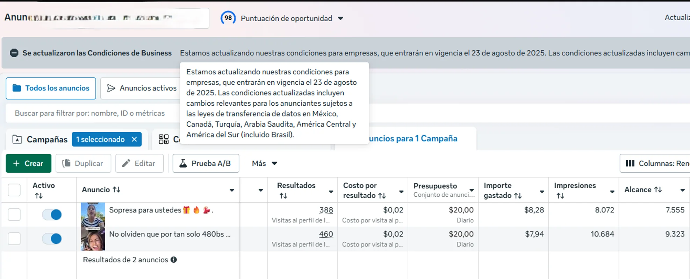Image resolution: width=690 pixels, height=279 pixels.
Task: Open the Importe gastado column dropdown
Action: 542,191
